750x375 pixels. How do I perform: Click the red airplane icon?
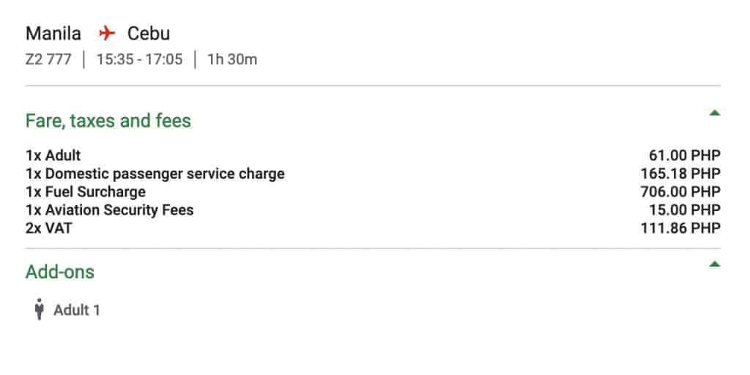[x=107, y=34]
